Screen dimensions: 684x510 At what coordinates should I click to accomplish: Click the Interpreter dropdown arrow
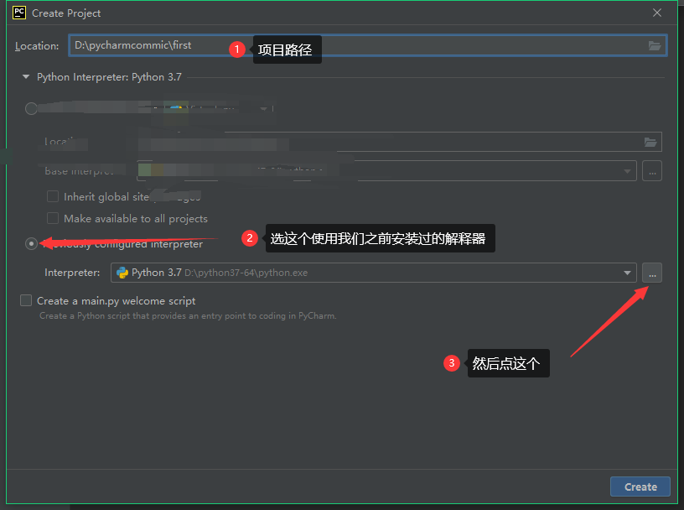point(627,273)
